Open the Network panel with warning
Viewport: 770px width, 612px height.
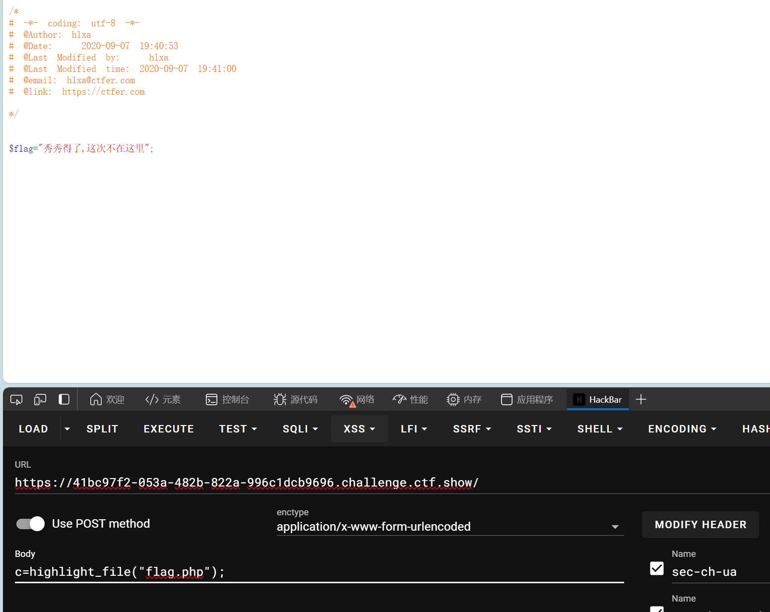pos(357,400)
